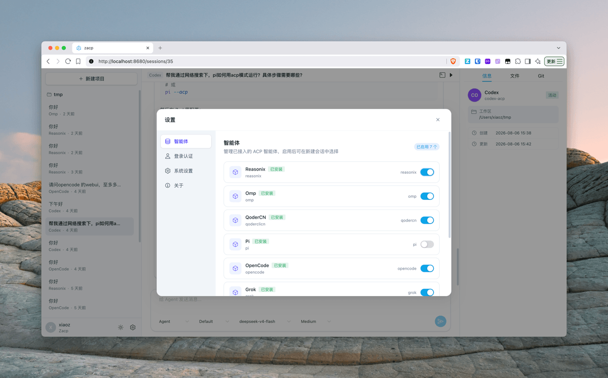
Task: Enable the Pi agent switch
Action: tap(427, 244)
